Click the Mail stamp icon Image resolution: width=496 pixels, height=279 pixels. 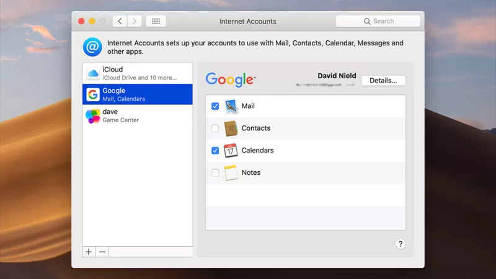(x=231, y=106)
